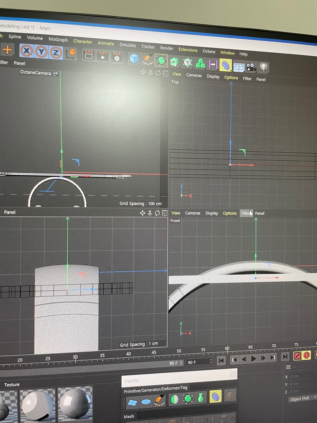Toggle the Z axis lock
The height and width of the screenshot is (423, 317).
pyautogui.click(x=56, y=53)
